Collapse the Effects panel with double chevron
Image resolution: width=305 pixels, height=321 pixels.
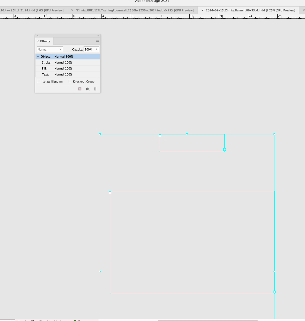click(x=97, y=36)
